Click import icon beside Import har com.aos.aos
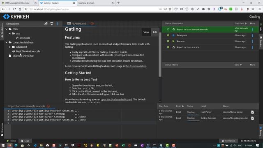Screen dimensions: 263x148 (x=173, y=47)
